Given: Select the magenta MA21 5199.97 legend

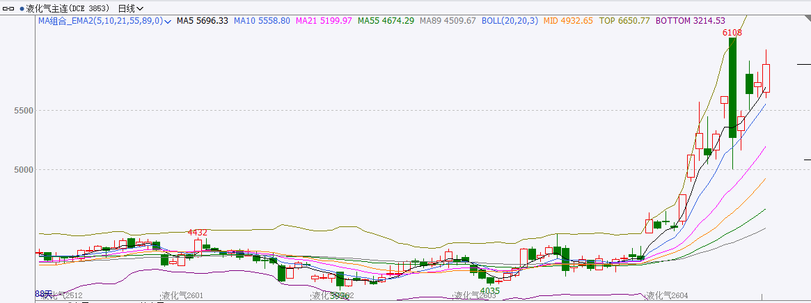Looking at the screenshot, I should 324,21.
